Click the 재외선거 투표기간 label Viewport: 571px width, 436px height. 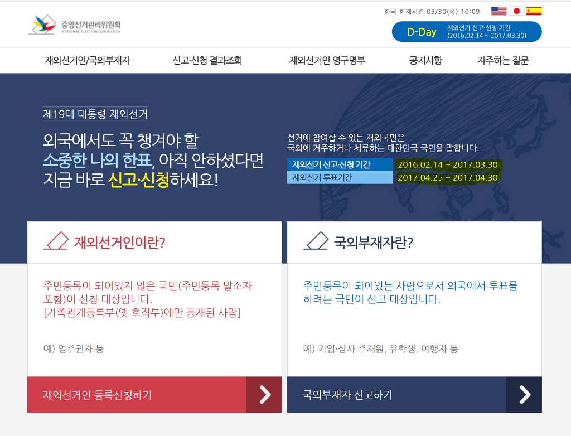click(340, 177)
